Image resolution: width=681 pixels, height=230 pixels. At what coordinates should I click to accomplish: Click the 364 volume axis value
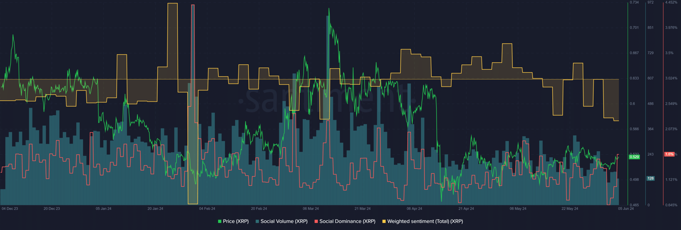click(x=650, y=129)
